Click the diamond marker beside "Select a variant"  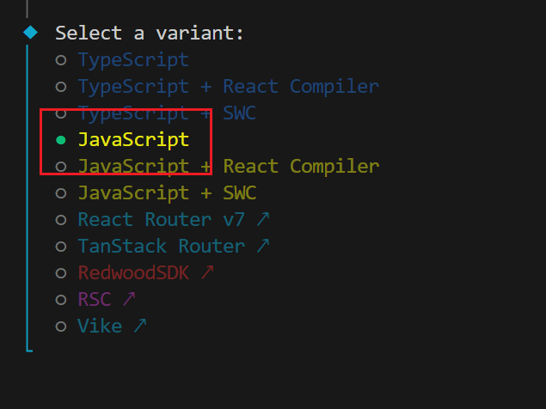31,34
